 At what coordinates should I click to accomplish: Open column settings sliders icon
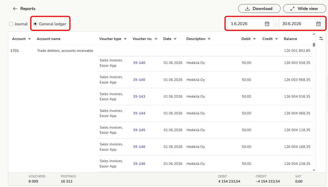click(x=321, y=39)
